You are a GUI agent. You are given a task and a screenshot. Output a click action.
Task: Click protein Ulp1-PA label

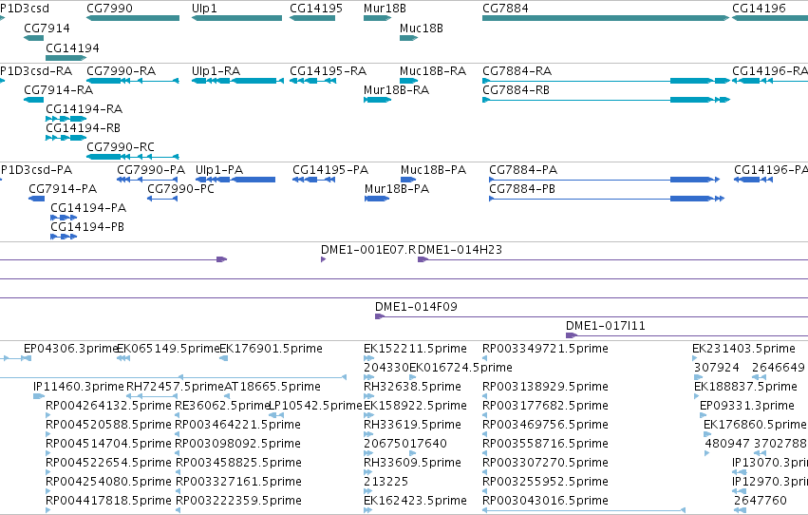pyautogui.click(x=219, y=169)
